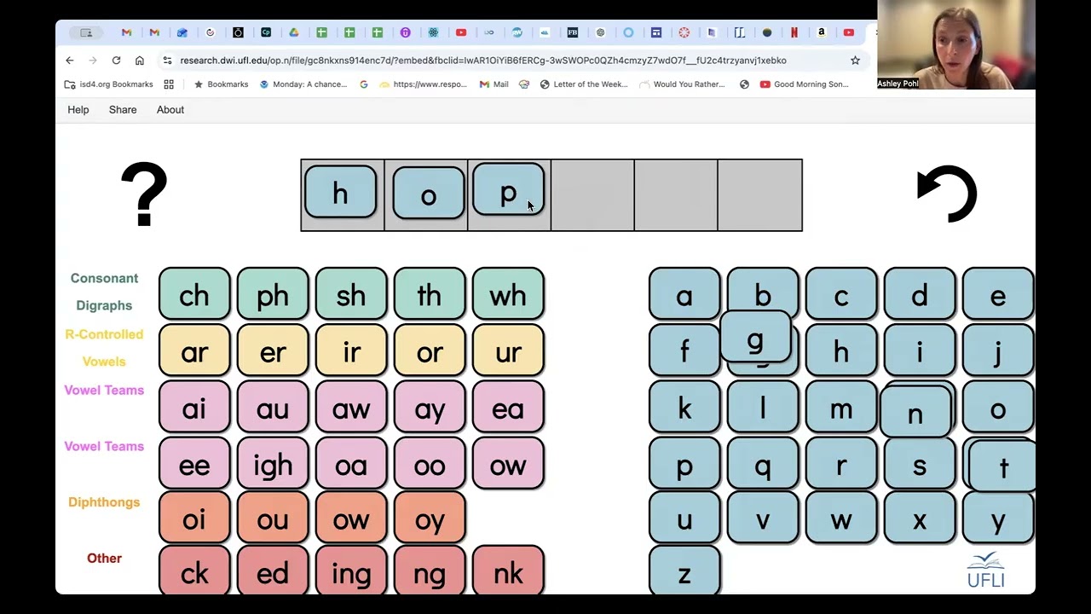Select the letter 'c' tile
Image resolution: width=1091 pixels, height=614 pixels.
[841, 295]
